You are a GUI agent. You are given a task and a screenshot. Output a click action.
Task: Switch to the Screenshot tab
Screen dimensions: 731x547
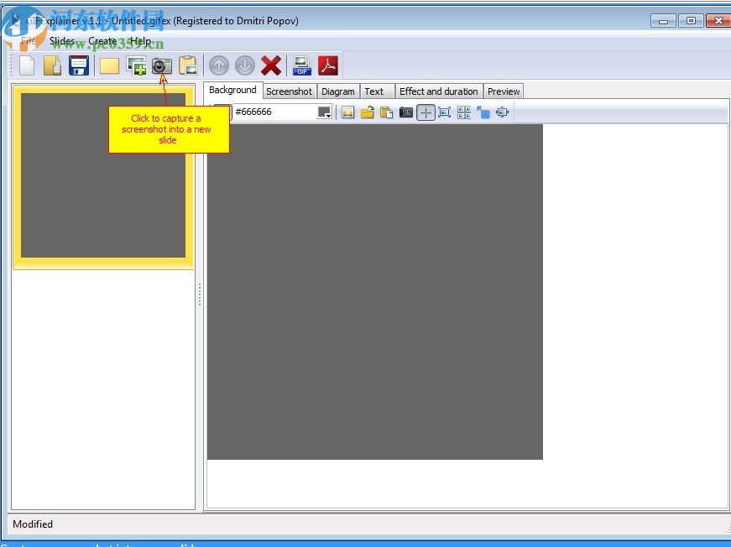tap(289, 91)
